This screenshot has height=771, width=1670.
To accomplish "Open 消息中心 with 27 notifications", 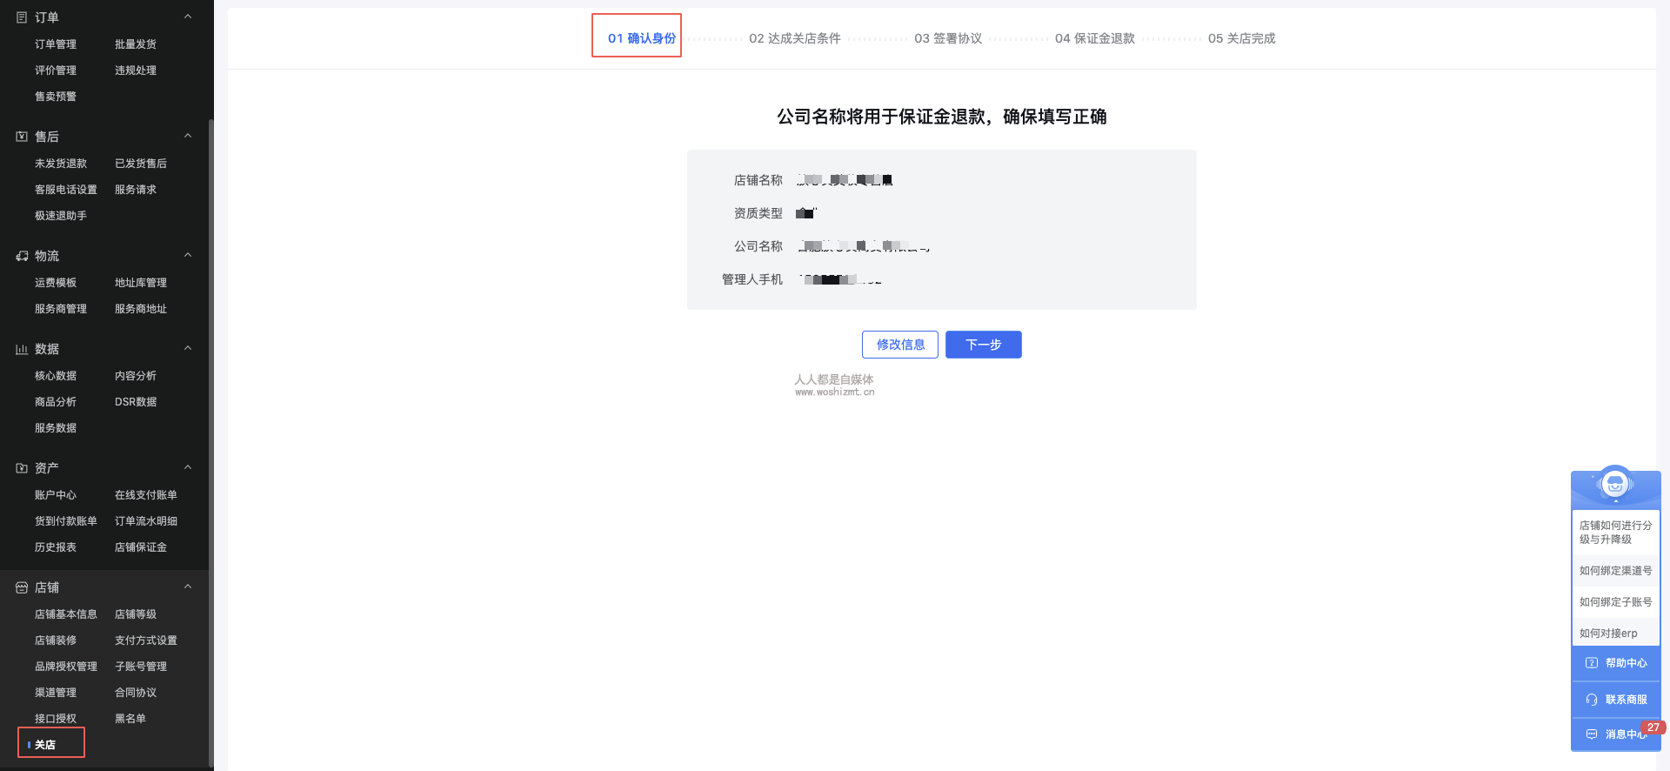I will [x=1616, y=734].
